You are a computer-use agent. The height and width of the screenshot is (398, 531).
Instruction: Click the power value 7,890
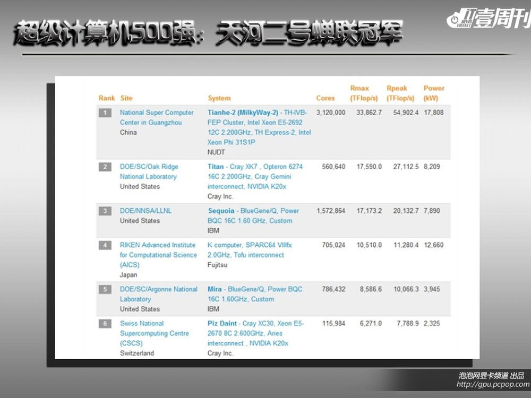click(432, 211)
